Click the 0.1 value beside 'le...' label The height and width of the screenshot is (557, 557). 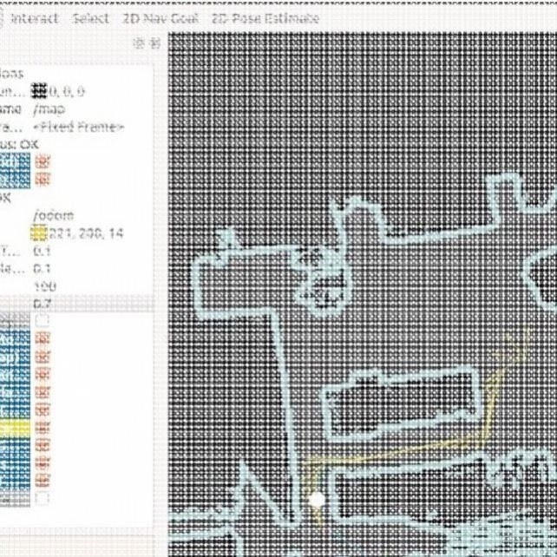42,269
